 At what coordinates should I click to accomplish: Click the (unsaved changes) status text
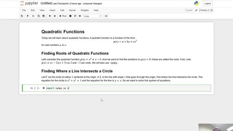pos(92,4)
